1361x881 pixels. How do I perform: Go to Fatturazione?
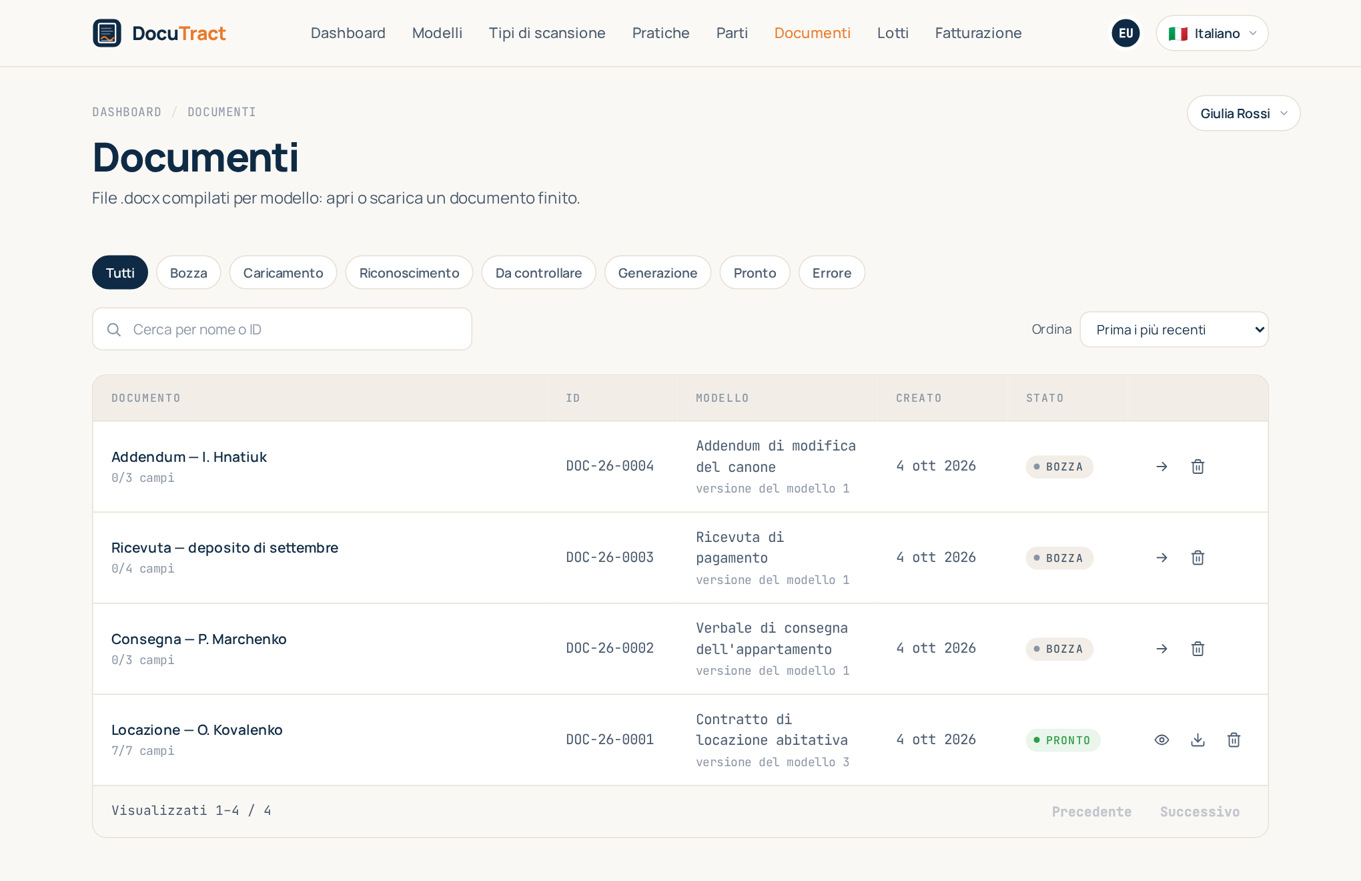point(978,33)
